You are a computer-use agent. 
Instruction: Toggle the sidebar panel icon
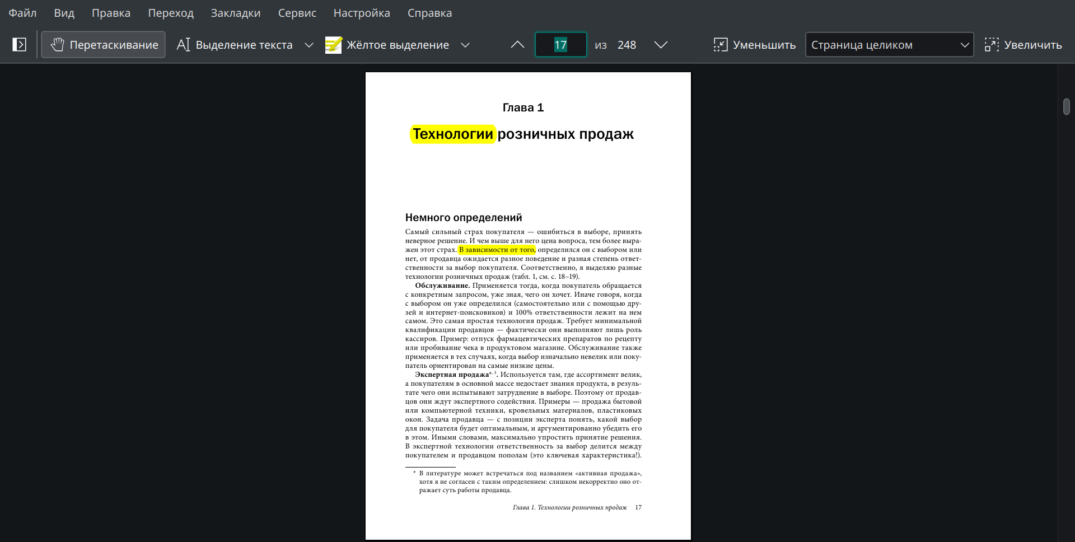point(20,45)
